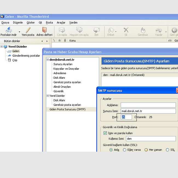Select the Çöp trash folder

[15, 60]
